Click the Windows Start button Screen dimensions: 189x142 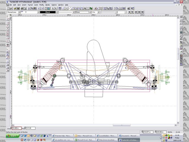tap(12, 136)
